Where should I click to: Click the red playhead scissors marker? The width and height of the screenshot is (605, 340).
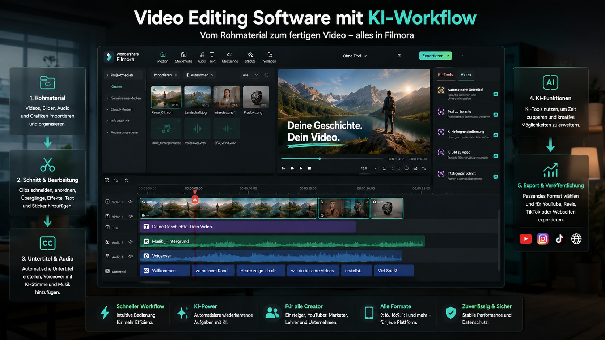195,199
